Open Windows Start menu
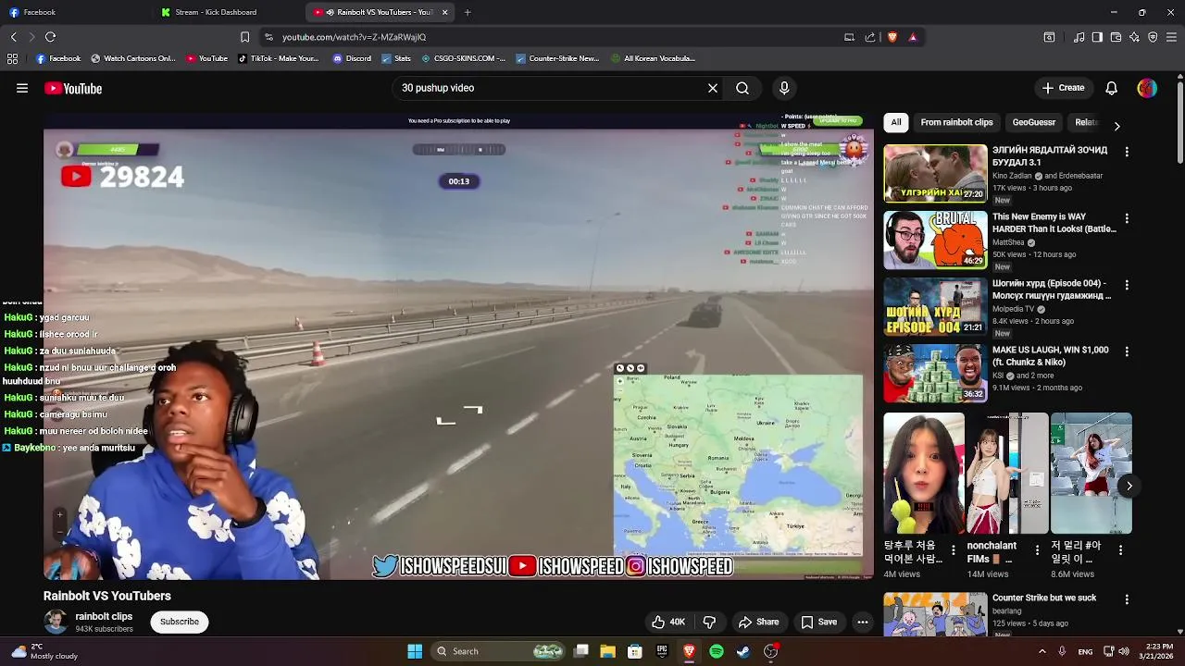This screenshot has width=1185, height=666. (415, 651)
